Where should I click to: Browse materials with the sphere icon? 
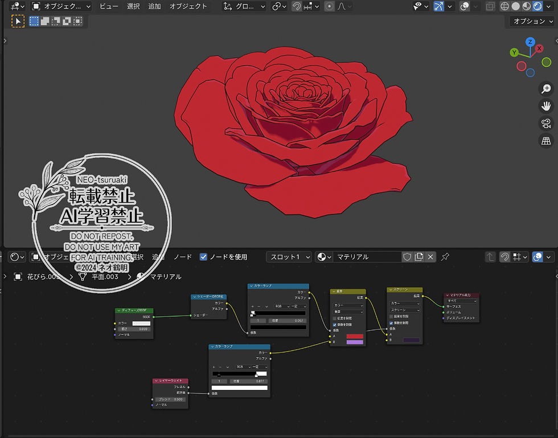coord(324,257)
